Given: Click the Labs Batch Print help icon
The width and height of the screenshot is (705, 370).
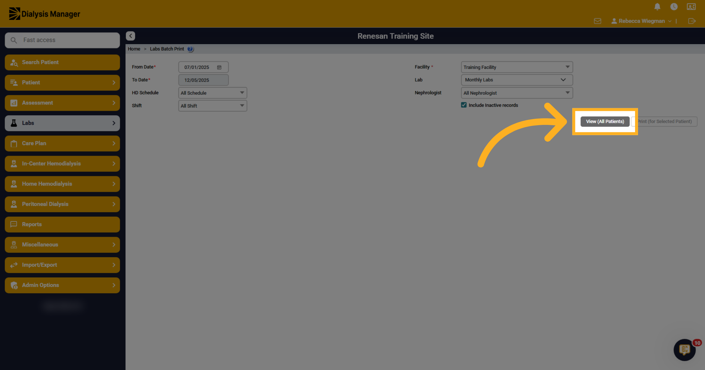Looking at the screenshot, I should point(190,49).
